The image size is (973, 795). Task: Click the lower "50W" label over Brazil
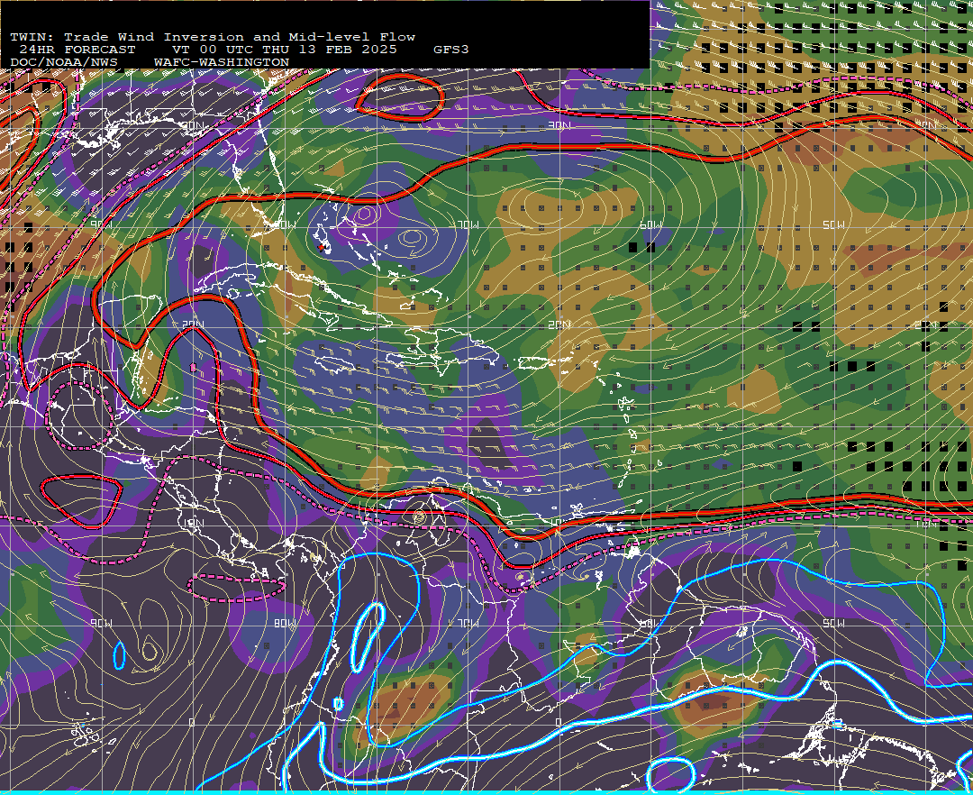833,623
